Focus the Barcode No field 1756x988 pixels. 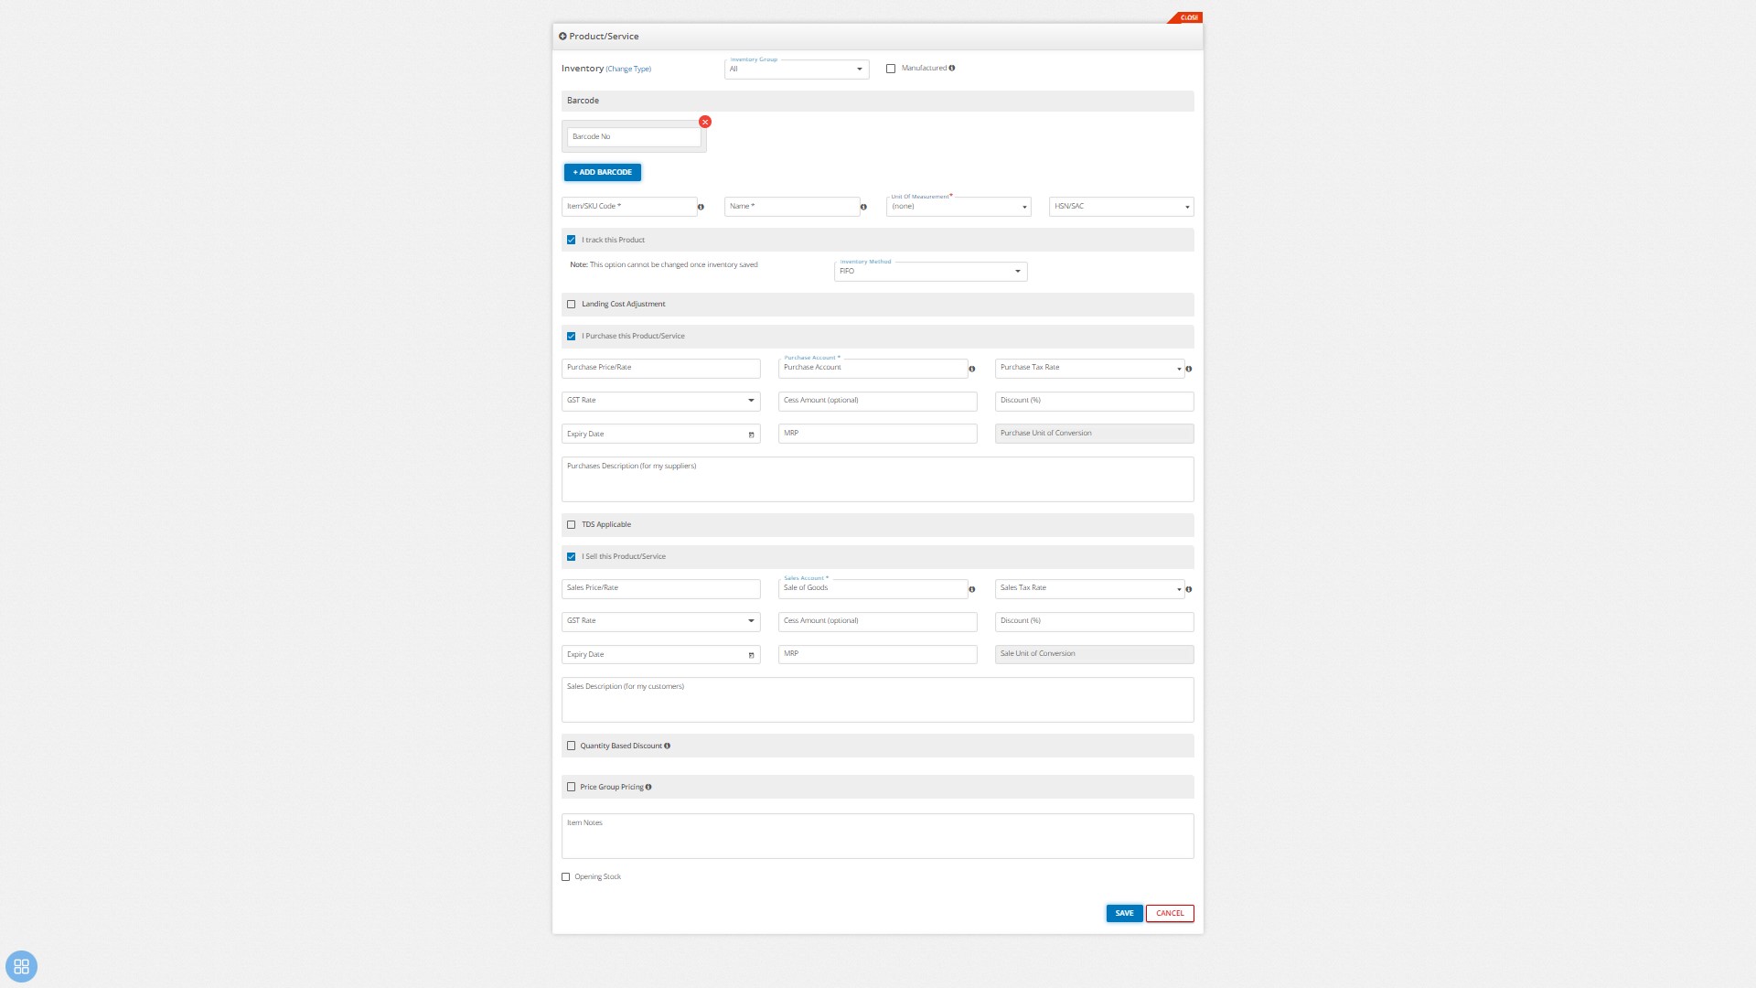[634, 137]
